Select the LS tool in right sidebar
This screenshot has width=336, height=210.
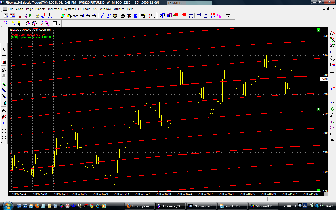click(332, 134)
